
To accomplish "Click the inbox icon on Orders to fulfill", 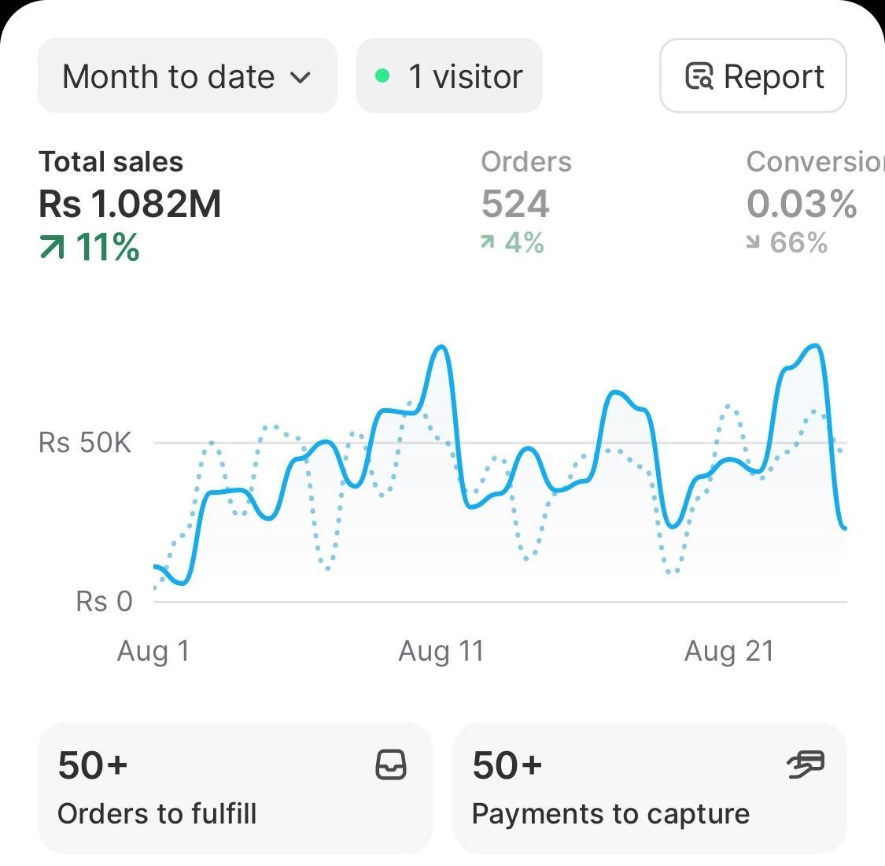I will (391, 765).
